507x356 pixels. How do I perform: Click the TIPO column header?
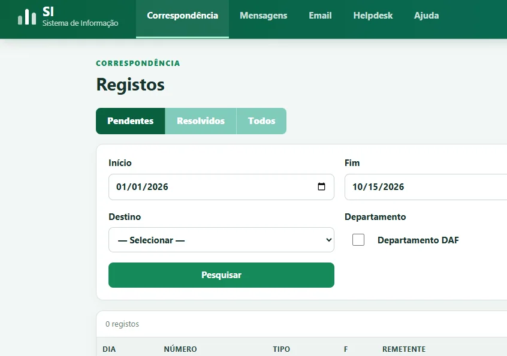[x=281, y=349]
